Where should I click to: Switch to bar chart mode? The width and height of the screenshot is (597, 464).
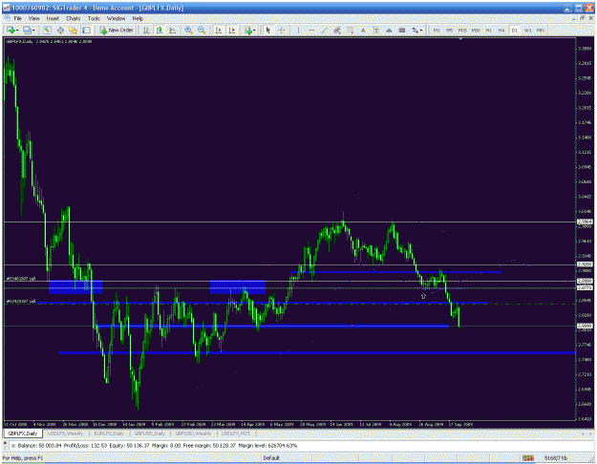[146, 30]
